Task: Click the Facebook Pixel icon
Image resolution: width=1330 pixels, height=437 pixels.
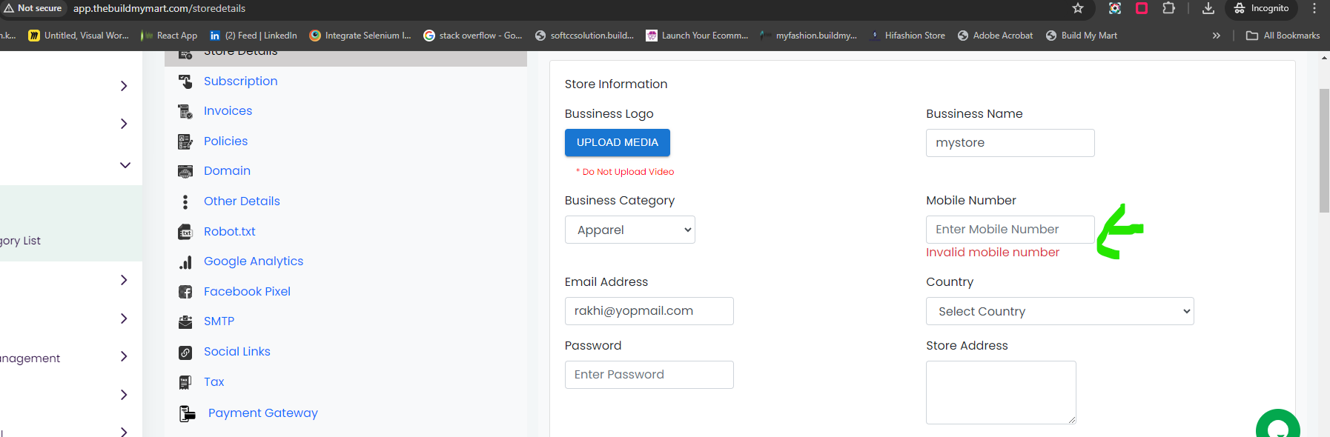Action: click(185, 292)
